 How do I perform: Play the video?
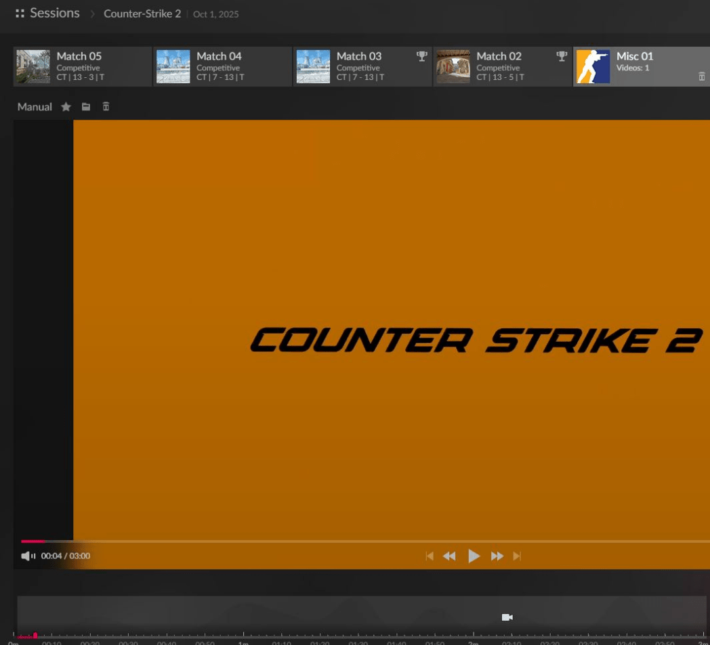[x=474, y=556]
